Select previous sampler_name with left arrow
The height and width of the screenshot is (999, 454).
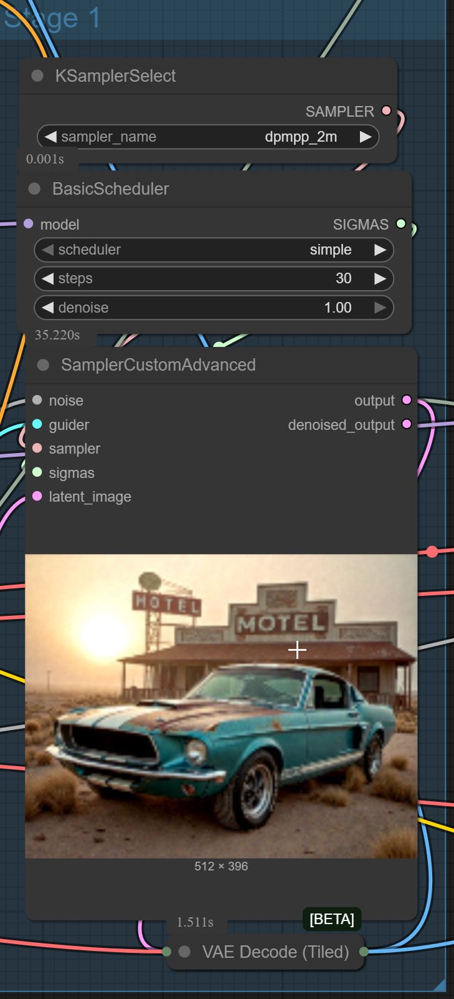coord(50,137)
